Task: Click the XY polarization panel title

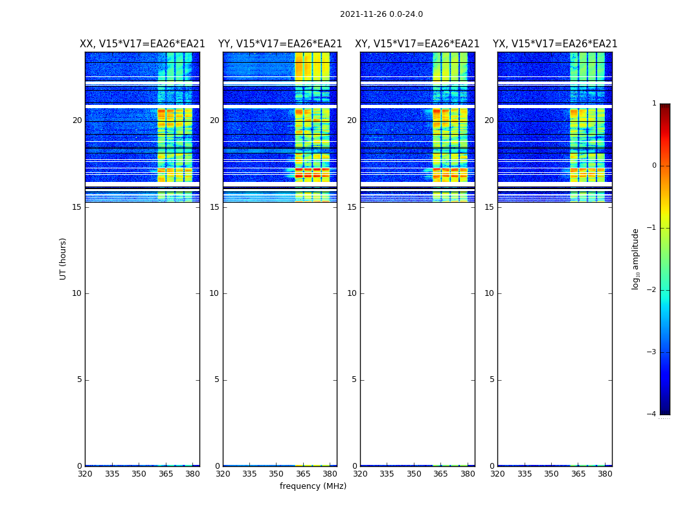Action: 417,44
